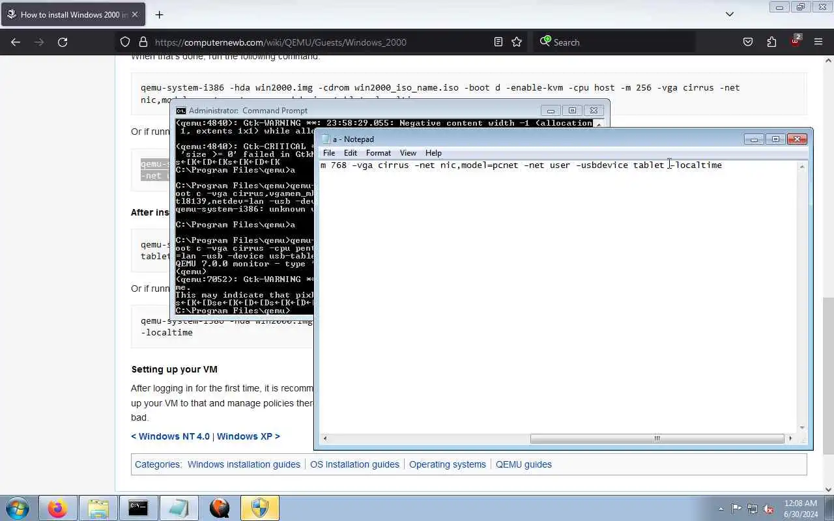834x521 pixels.
Task: Open Action Center flag tray icon
Action: click(736, 509)
